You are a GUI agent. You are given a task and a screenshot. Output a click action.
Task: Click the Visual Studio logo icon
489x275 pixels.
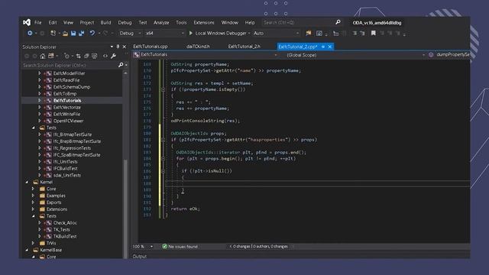click(x=27, y=22)
